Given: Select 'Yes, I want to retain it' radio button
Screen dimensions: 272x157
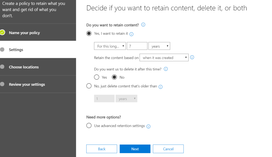Looking at the screenshot, I should pos(89,34).
